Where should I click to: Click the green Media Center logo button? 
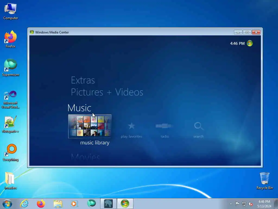(x=250, y=43)
